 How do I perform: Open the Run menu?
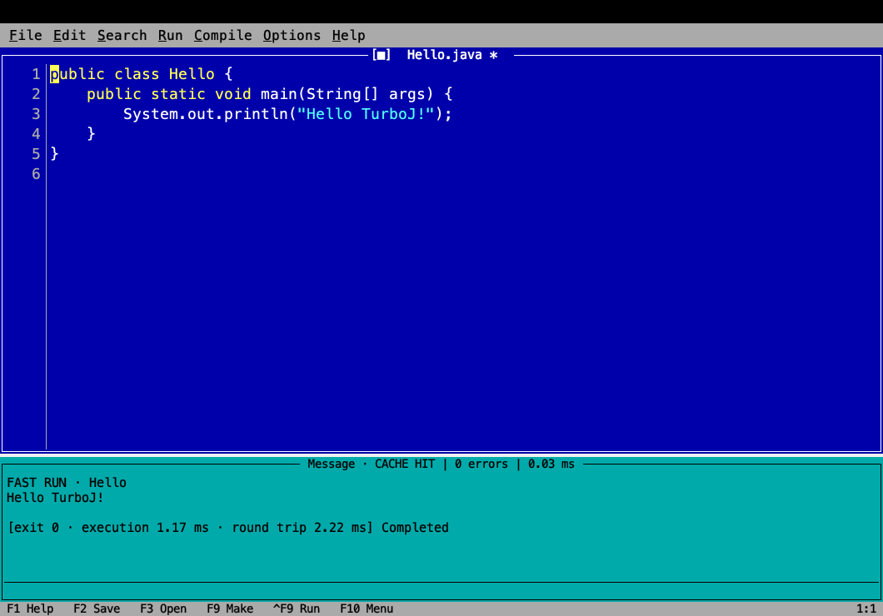(x=170, y=36)
